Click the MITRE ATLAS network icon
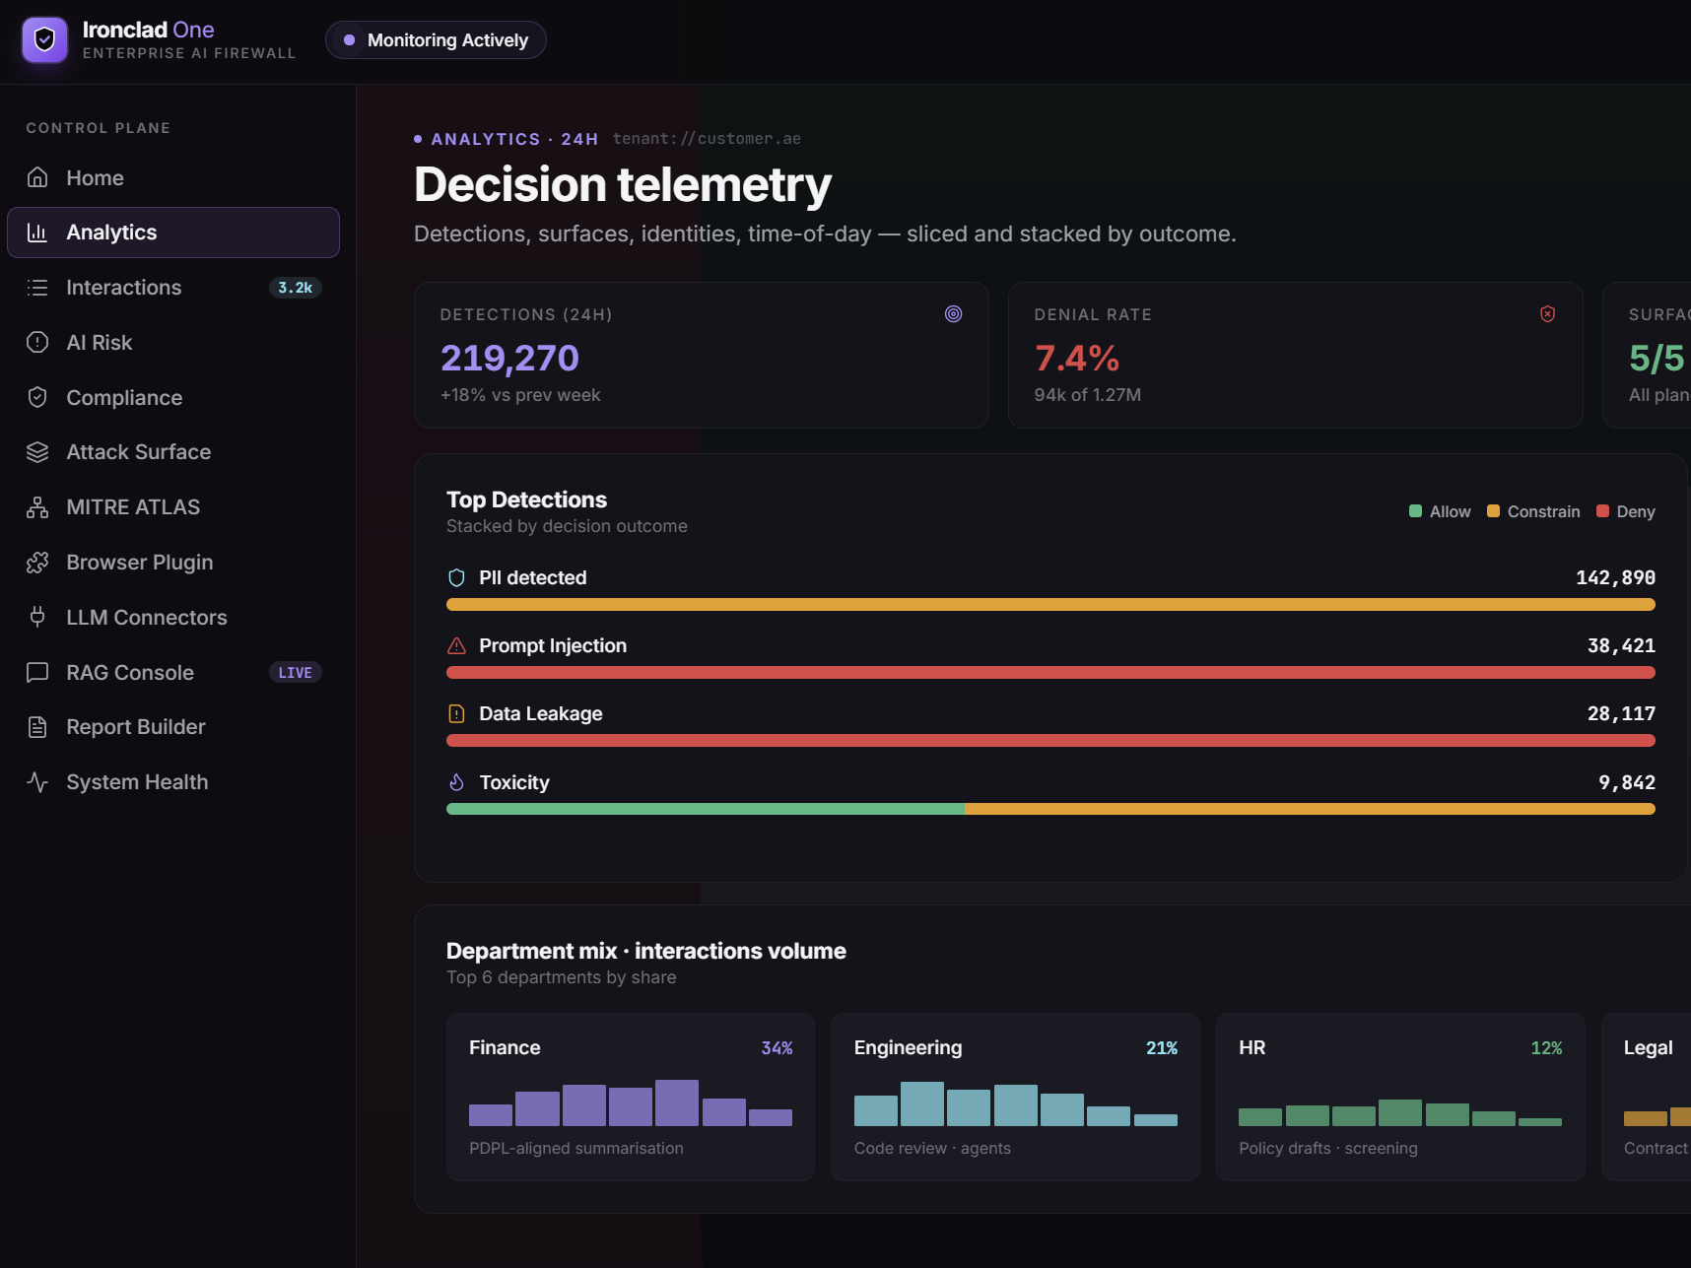Viewport: 1691px width, 1268px height. pyautogui.click(x=37, y=507)
